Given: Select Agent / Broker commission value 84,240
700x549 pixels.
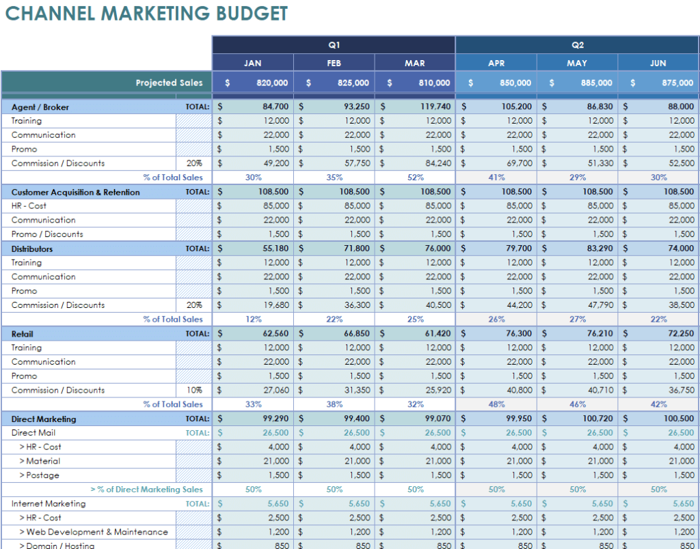Looking at the screenshot, I should coord(415,163).
